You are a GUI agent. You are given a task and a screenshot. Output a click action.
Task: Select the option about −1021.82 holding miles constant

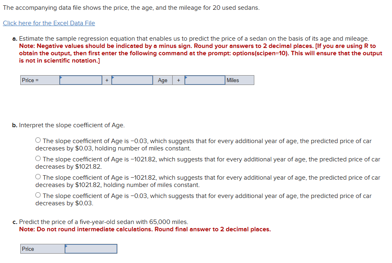38,176
